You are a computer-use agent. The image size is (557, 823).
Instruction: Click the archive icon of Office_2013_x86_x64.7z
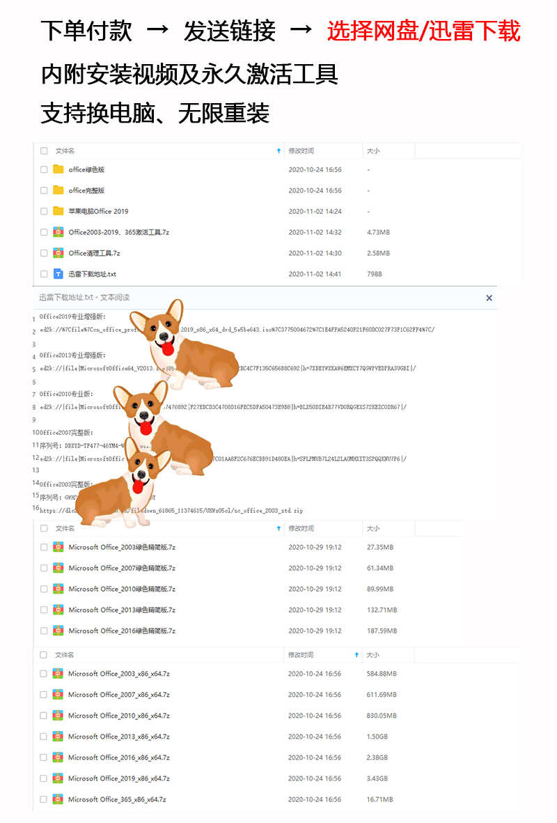pos(58,737)
